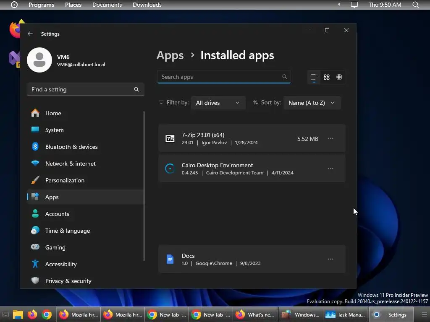Open Gaming settings
430x322 pixels.
(x=85, y=247)
